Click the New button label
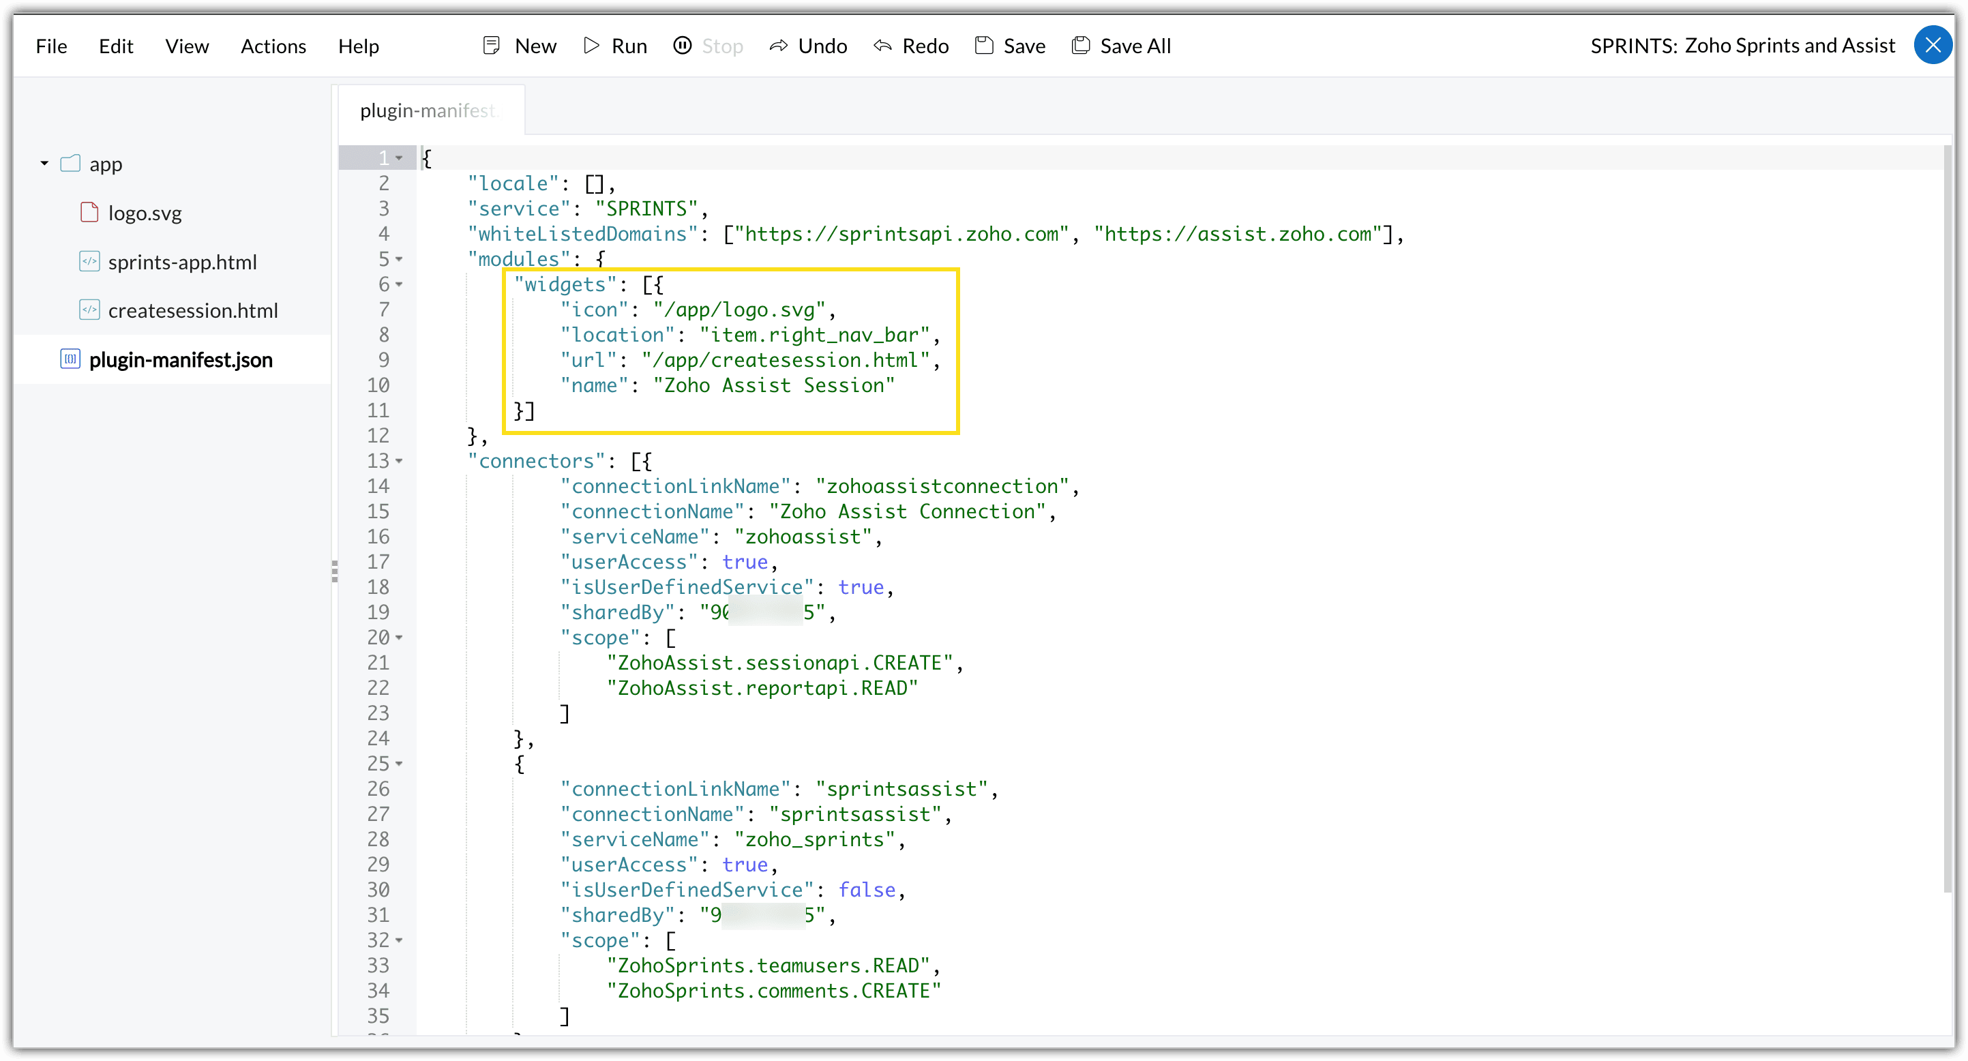 click(x=535, y=46)
